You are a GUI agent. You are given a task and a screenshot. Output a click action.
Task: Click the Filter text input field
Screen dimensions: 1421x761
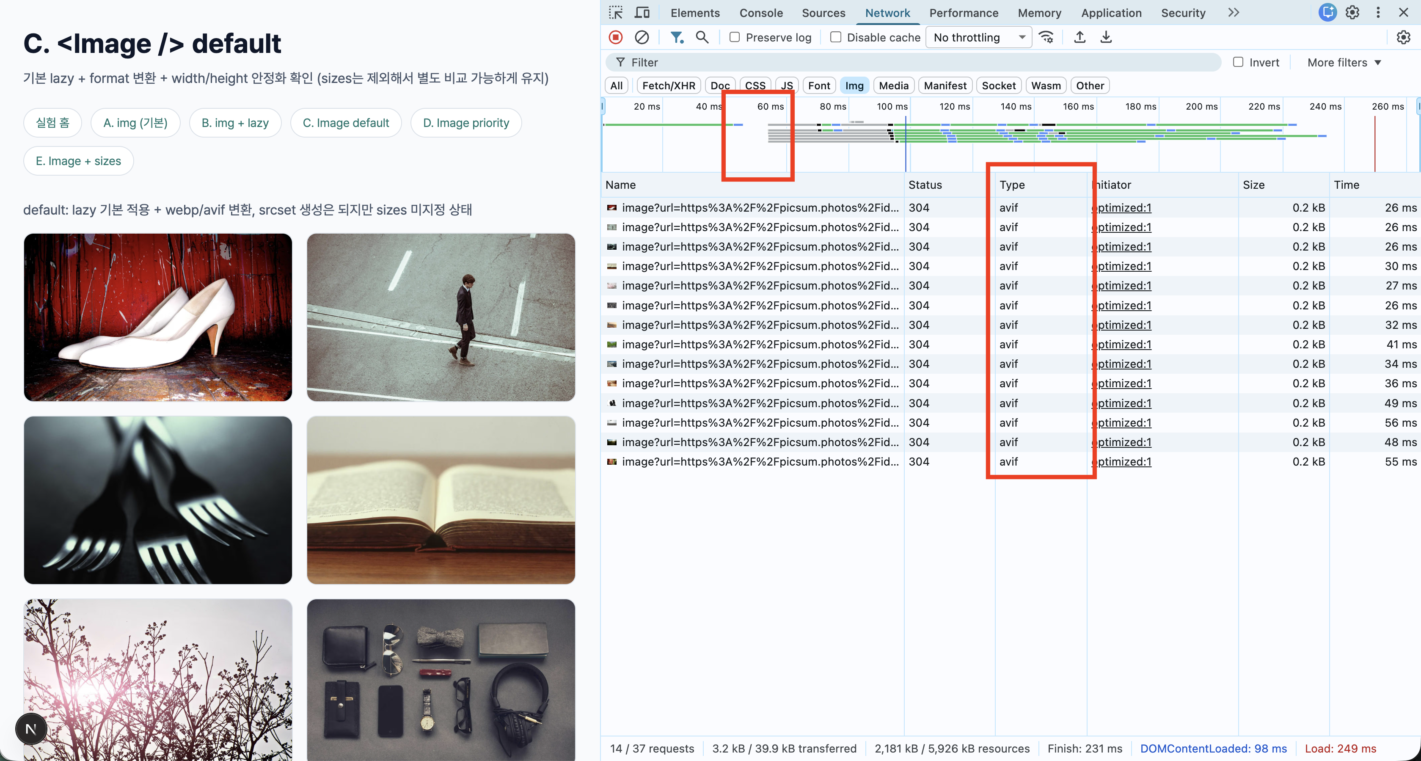click(916, 62)
